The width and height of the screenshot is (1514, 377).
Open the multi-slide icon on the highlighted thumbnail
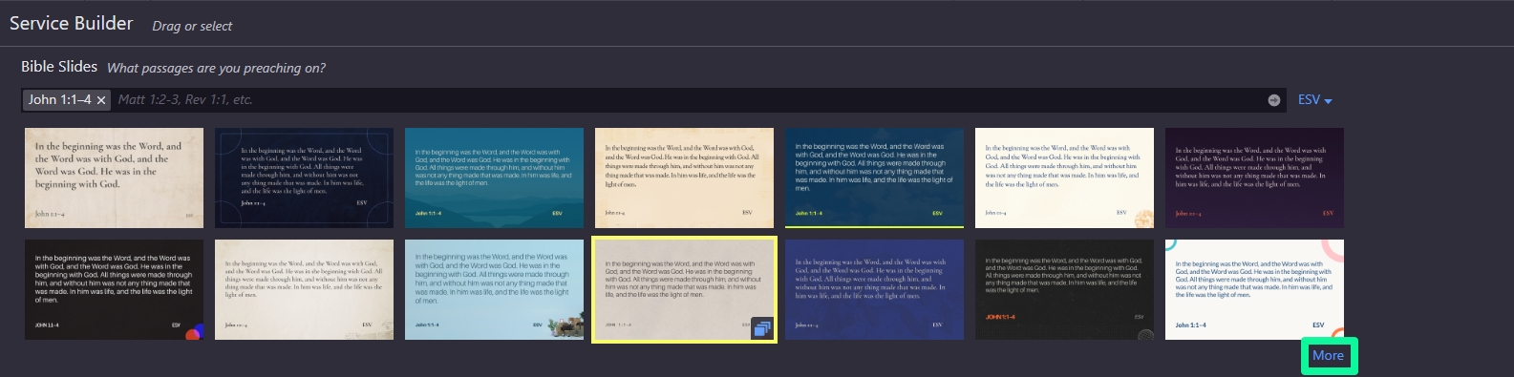[x=761, y=328]
